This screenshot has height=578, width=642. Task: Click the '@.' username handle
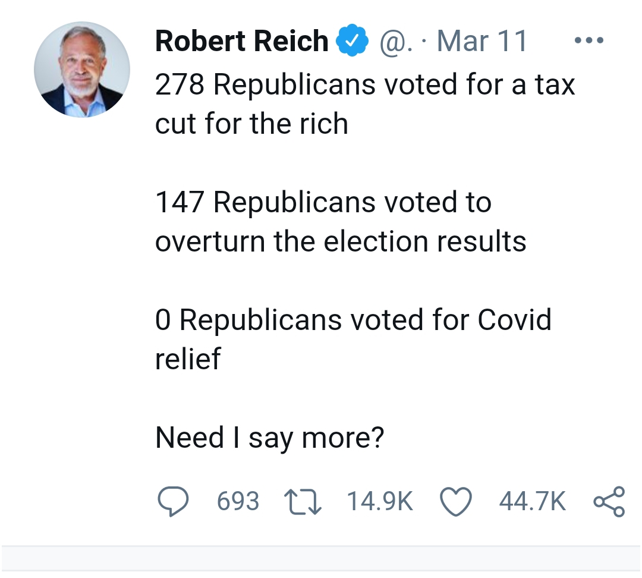click(x=393, y=42)
